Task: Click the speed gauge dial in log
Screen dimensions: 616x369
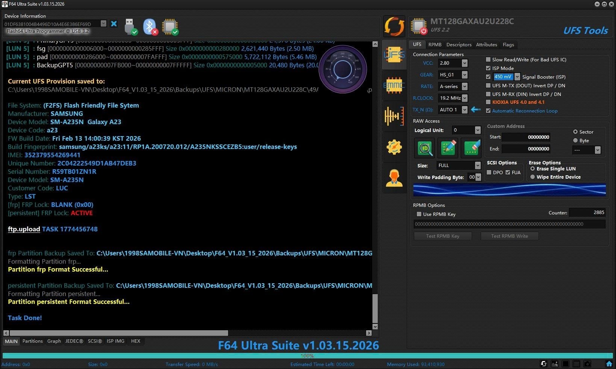Action: [x=342, y=69]
